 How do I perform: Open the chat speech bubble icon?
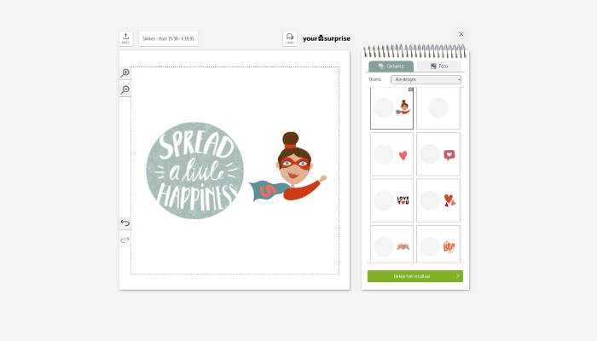click(x=290, y=38)
